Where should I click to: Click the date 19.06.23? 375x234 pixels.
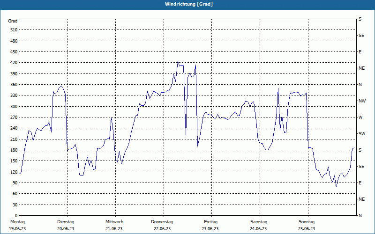17,229
